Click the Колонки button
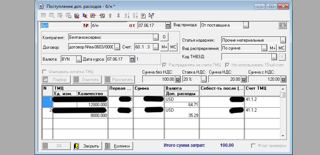Viewport: 320px width, 155px height. (119, 146)
